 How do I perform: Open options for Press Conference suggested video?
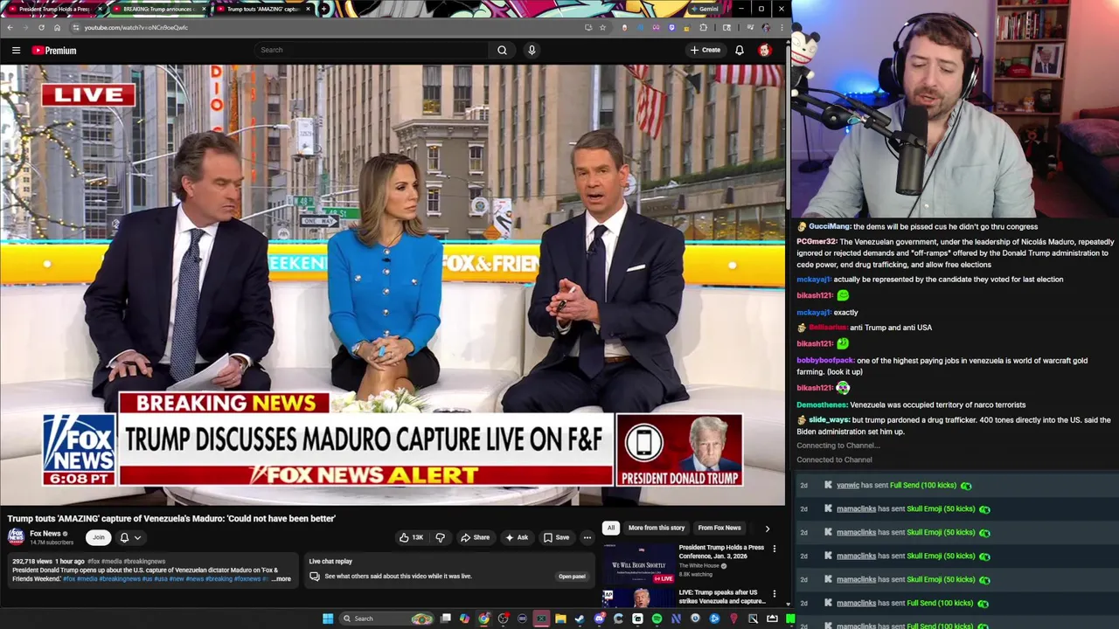(x=774, y=549)
